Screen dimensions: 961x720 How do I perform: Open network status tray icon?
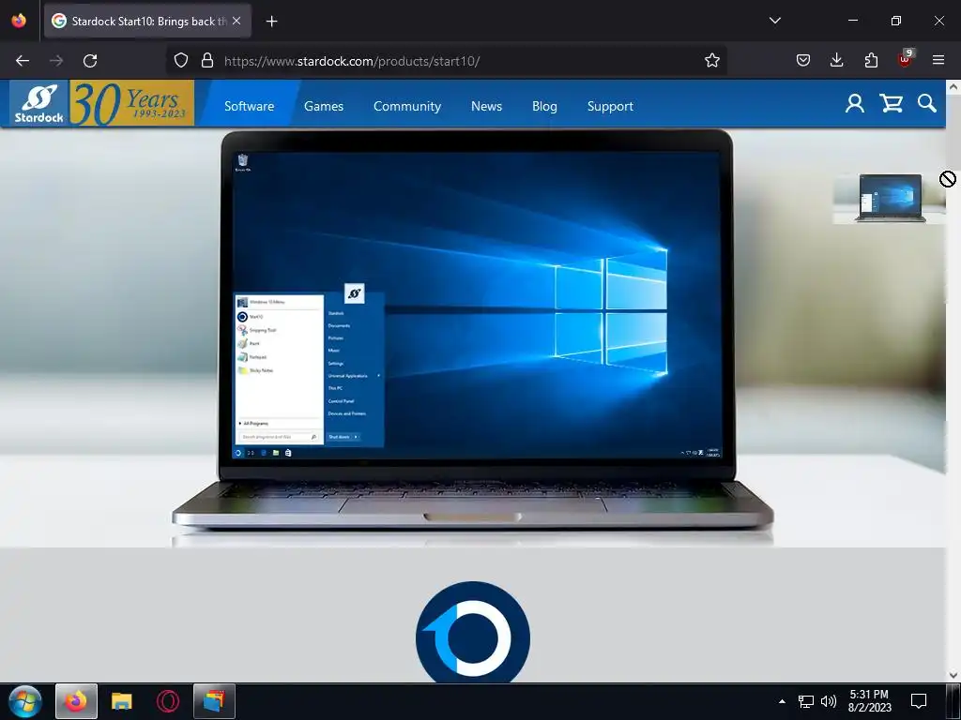[x=805, y=701]
